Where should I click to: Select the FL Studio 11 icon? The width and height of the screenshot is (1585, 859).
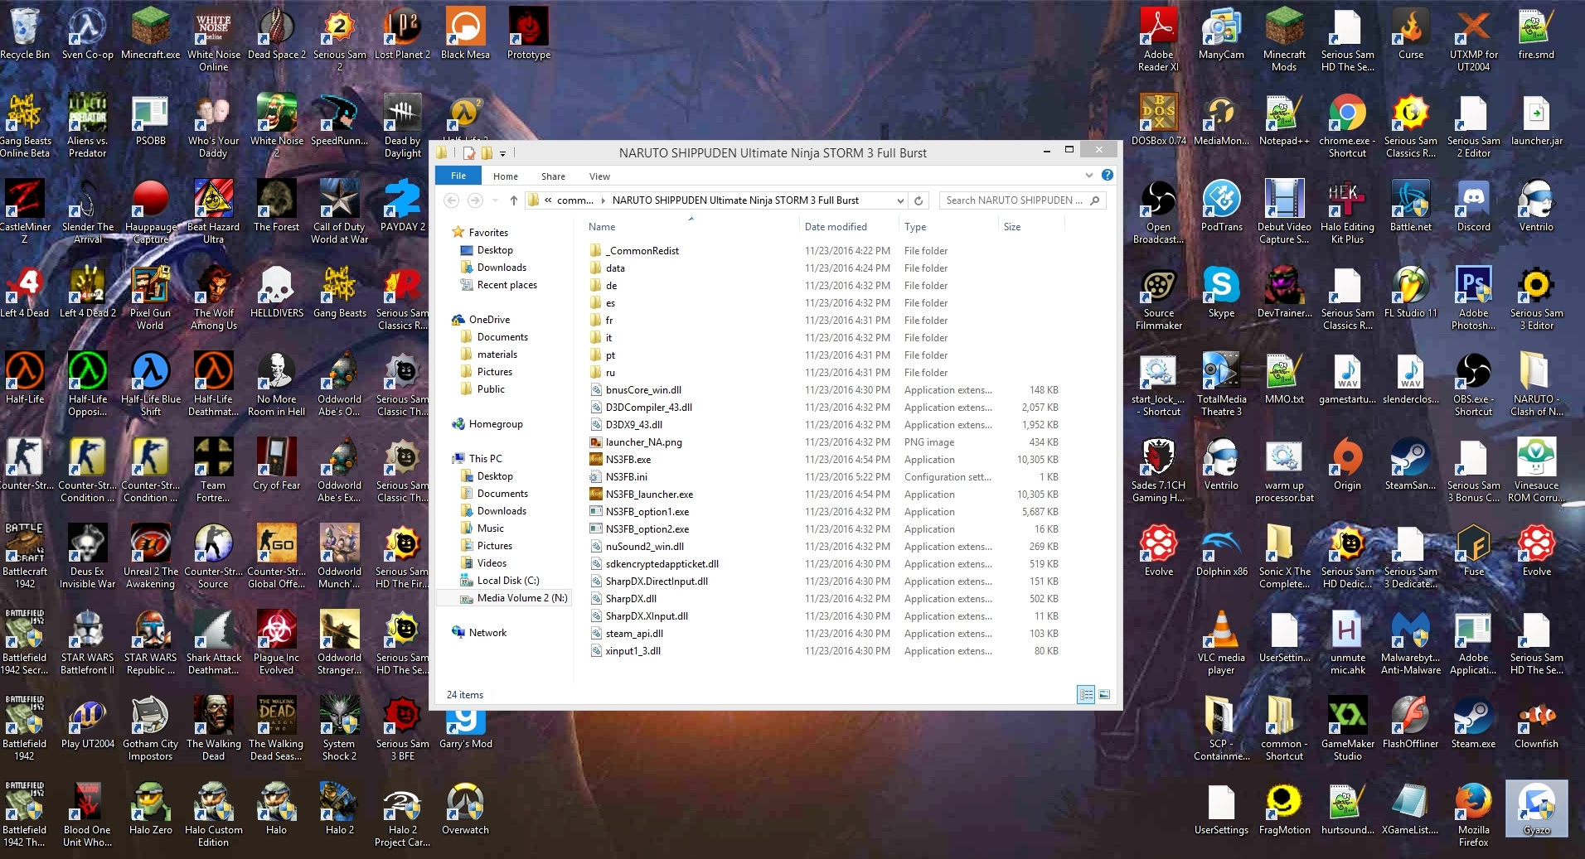click(1411, 292)
